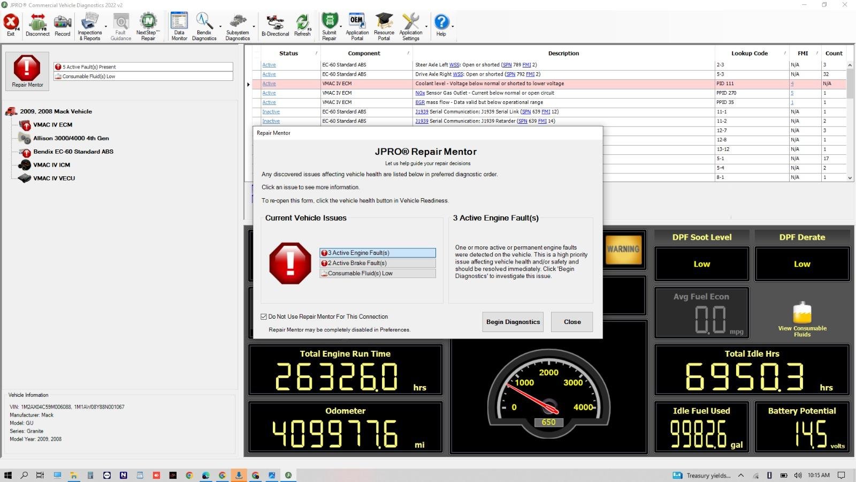The width and height of the screenshot is (856, 482).
Task: Open Application Settings
Action: pos(410,27)
